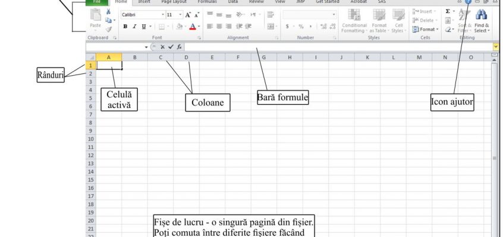This screenshot has width=503, height=237.
Task: Click the Comma Style icon
Action: tap(310, 27)
